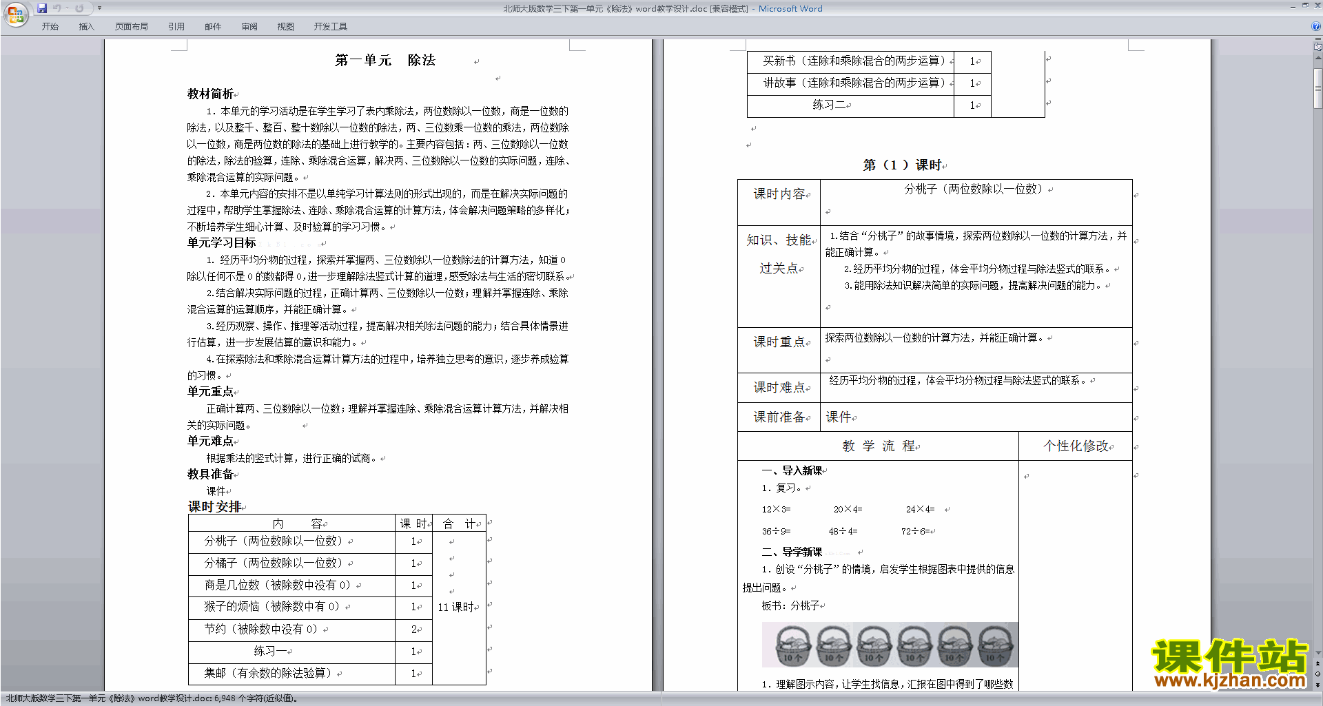The image size is (1323, 706).
Task: Redo with the repeat arrow icon
Action: [79, 8]
